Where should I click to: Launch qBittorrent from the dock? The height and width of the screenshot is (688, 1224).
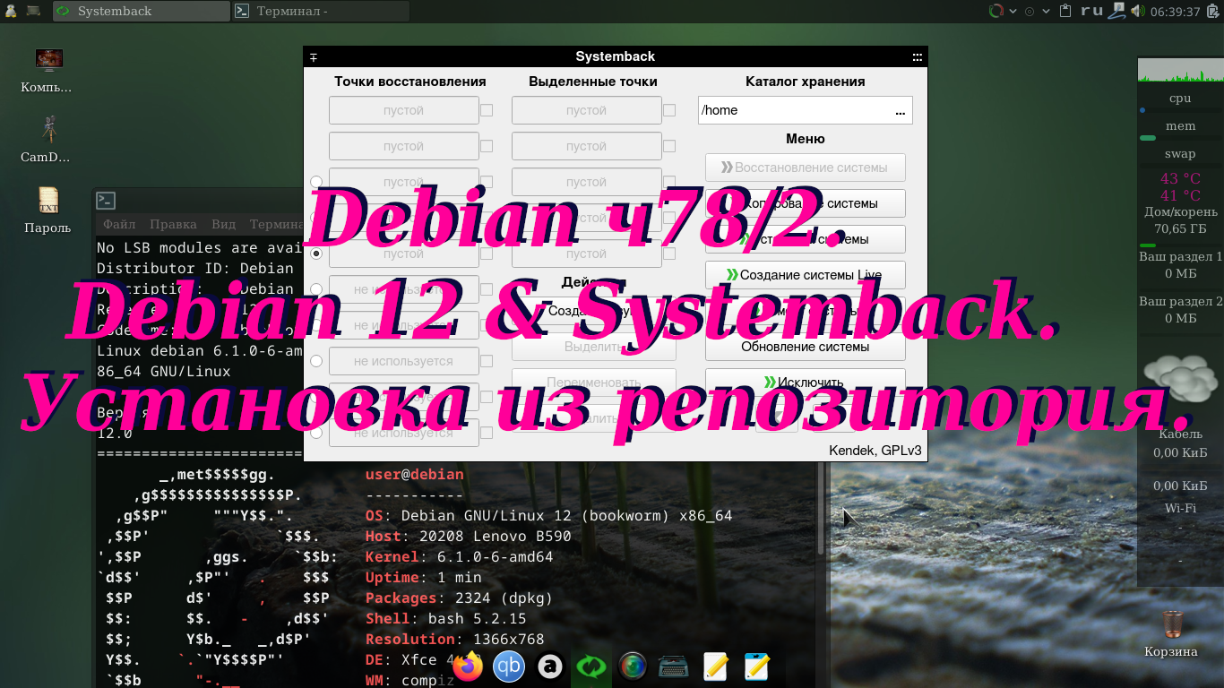tap(509, 666)
